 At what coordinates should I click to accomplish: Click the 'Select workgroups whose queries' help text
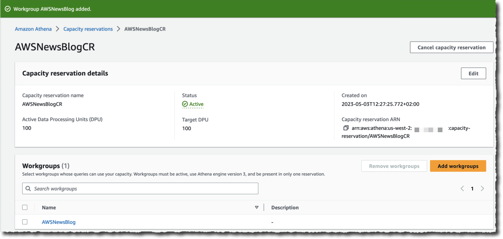coord(174,174)
